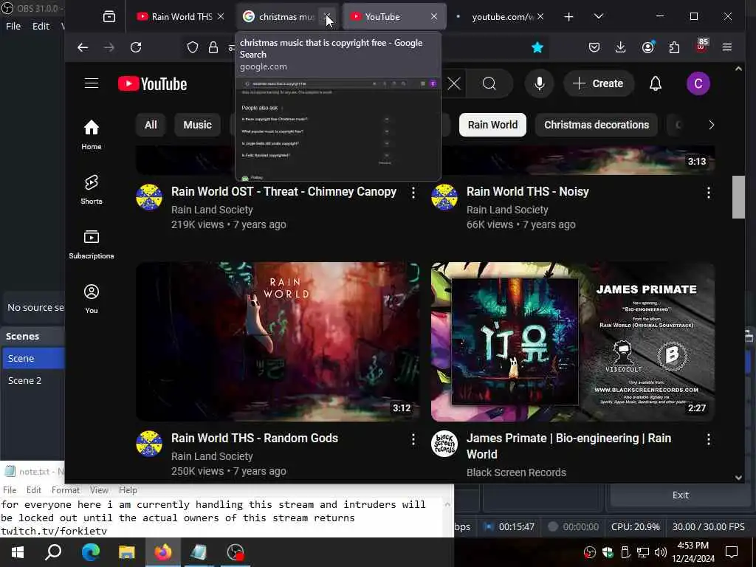Open tracking protection shield icon
The width and height of the screenshot is (756, 567).
pos(193,47)
